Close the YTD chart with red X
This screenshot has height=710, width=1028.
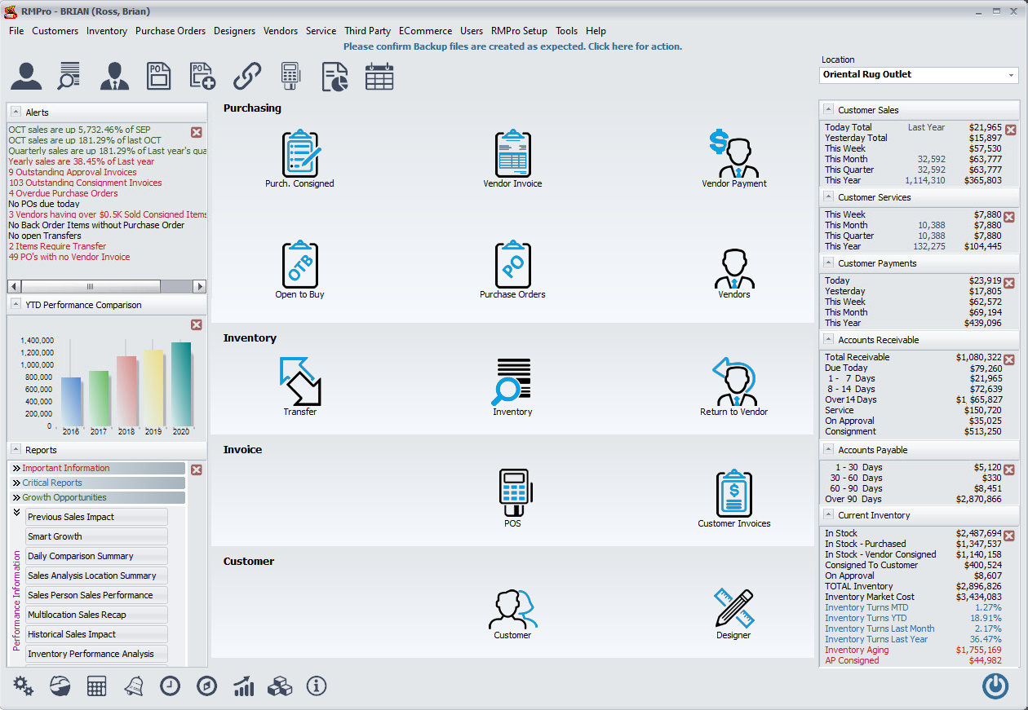[197, 324]
